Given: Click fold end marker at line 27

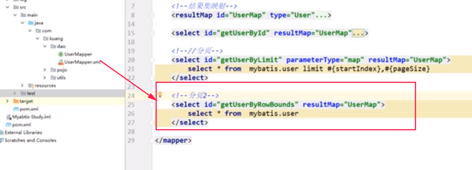Looking at the screenshot, I should 152,123.
